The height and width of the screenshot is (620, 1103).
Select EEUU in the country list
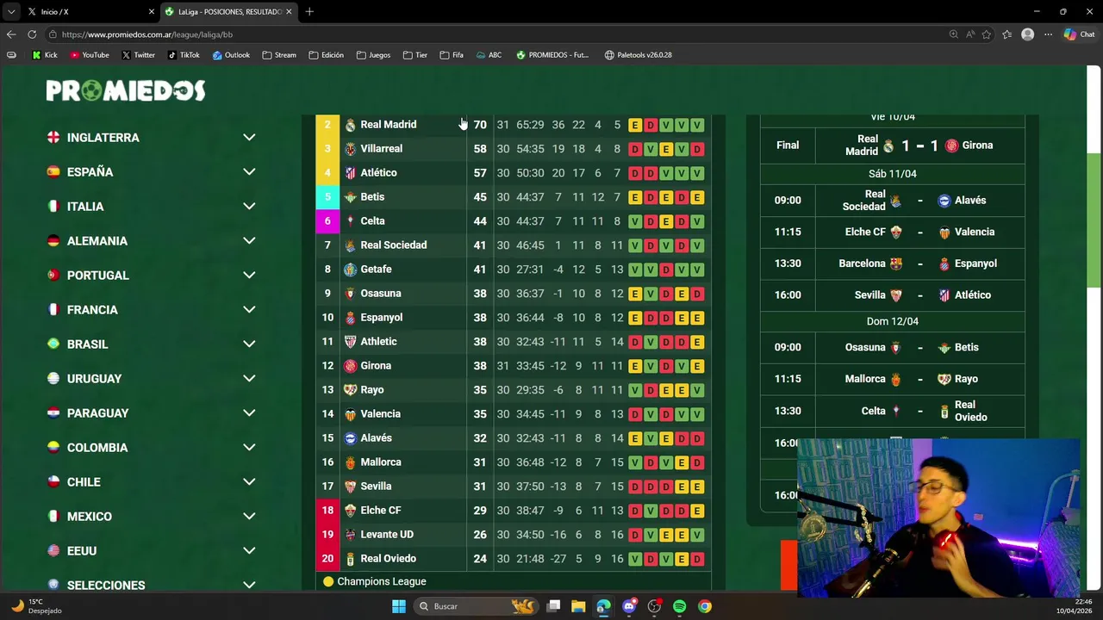[82, 551]
